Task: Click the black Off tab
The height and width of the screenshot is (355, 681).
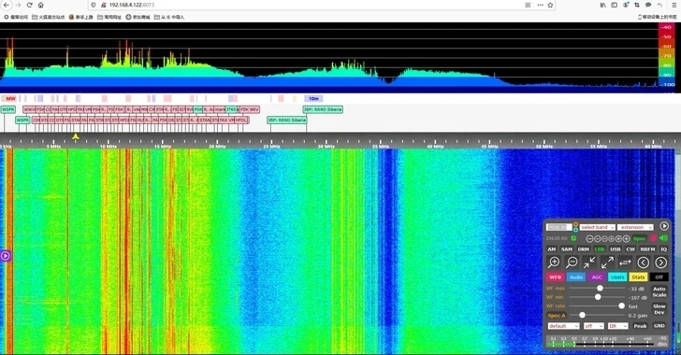Action: (659, 277)
